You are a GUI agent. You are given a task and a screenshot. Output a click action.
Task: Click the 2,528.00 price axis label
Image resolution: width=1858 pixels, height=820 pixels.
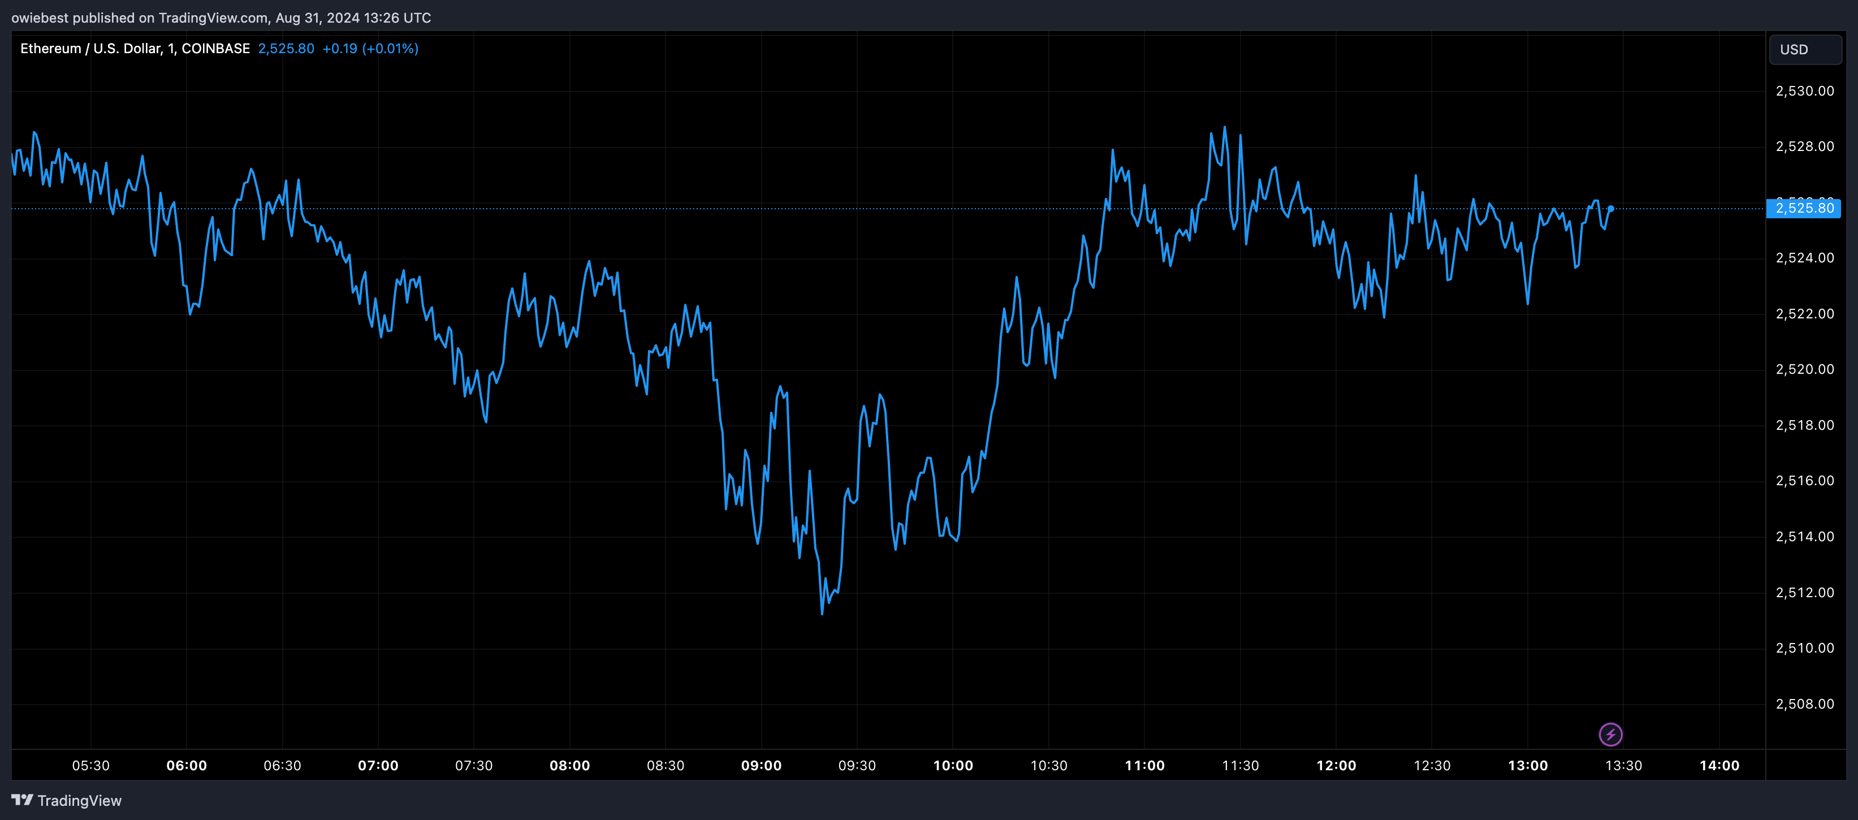1805,146
